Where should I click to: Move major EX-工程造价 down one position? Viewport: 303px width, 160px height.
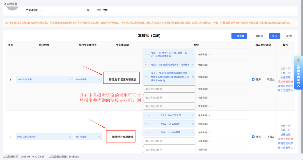tap(149, 124)
